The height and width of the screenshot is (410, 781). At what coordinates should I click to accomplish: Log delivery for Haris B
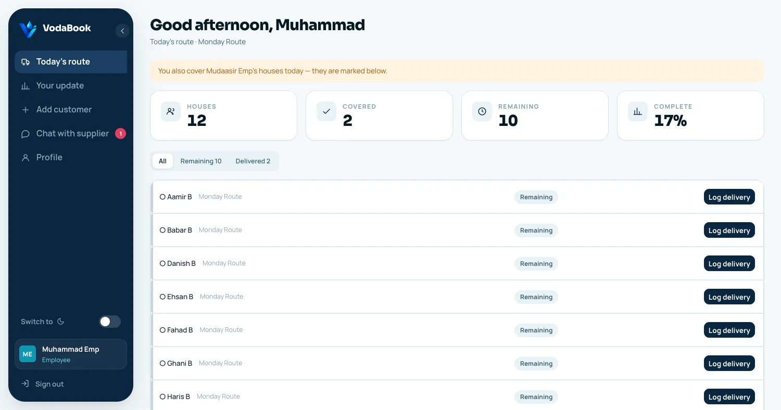click(729, 397)
